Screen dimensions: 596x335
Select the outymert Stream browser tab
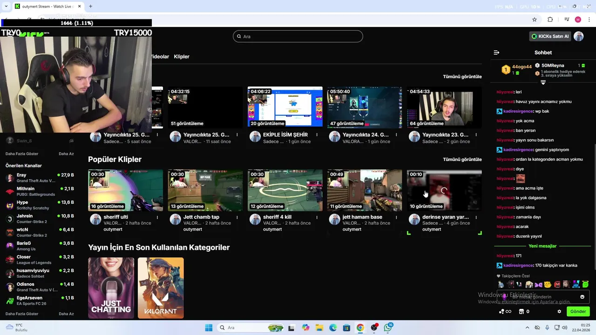pyautogui.click(x=47, y=6)
